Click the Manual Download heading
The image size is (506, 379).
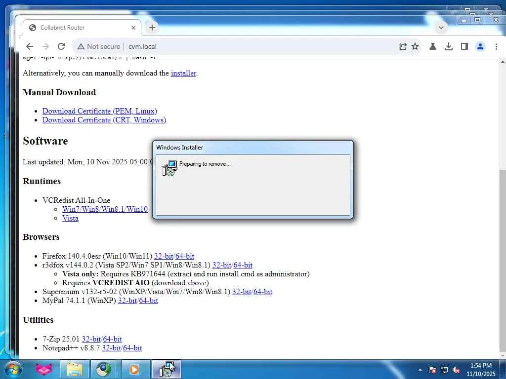(59, 92)
